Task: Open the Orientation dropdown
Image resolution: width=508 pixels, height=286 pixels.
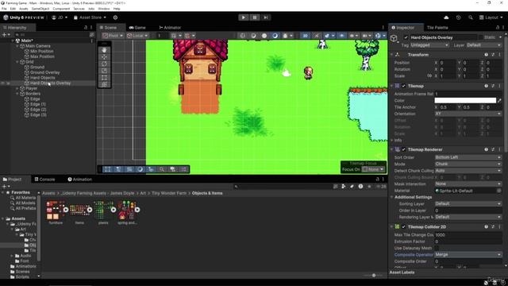Action: (x=468, y=114)
